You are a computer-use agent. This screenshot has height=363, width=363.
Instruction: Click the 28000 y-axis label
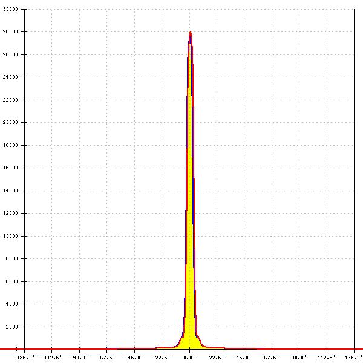[10, 31]
